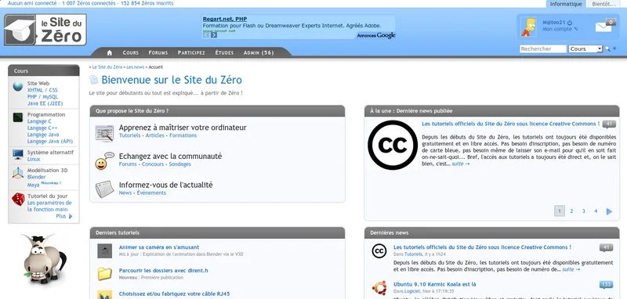The width and height of the screenshot is (627, 299).
Task: Click comment bubble of Ubuntu 9.10 news
Action: pyautogui.click(x=606, y=285)
